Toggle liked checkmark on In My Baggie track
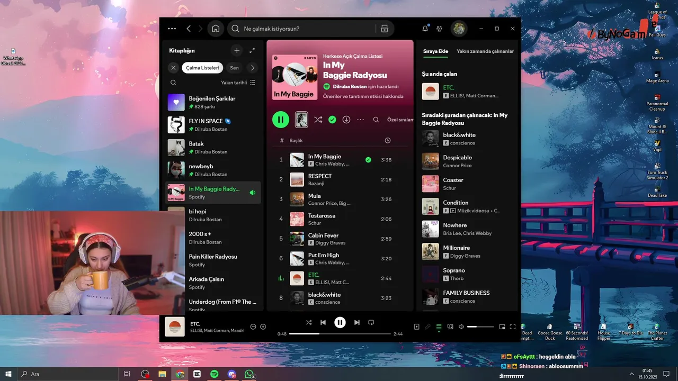This screenshot has height=381, width=678. coord(368,160)
